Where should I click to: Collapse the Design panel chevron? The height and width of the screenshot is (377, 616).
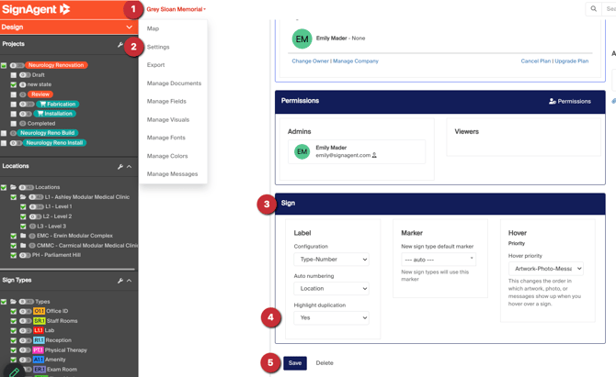(129, 28)
